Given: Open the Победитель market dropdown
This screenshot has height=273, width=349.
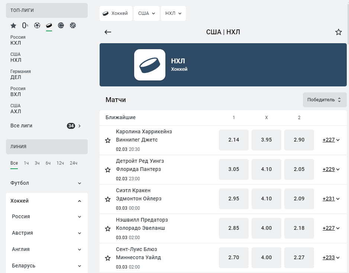Looking at the screenshot, I should click(x=324, y=100).
